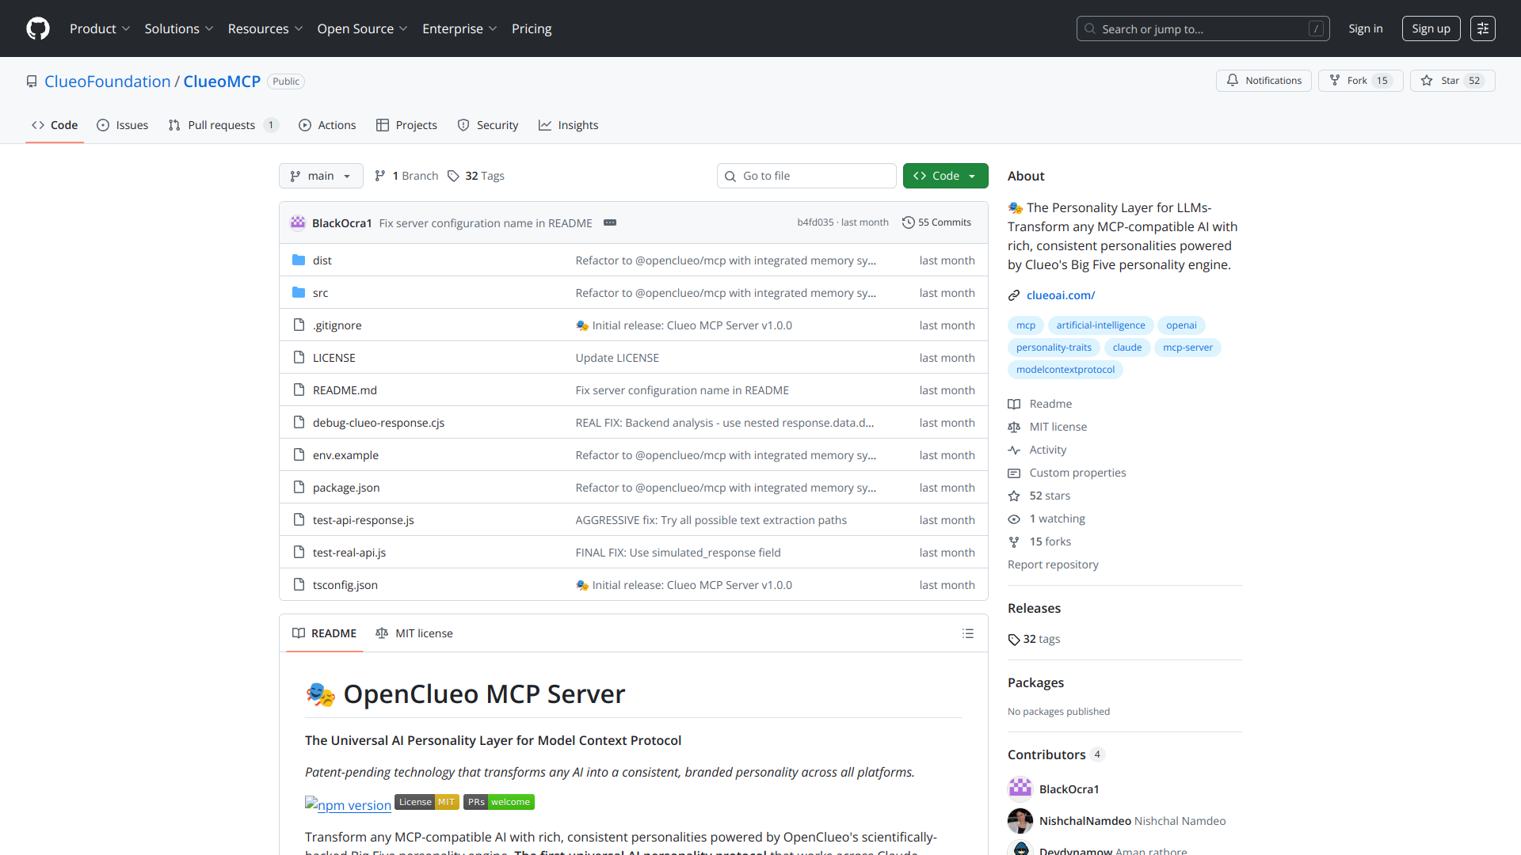Expand the green Code dropdown button

pyautogui.click(x=945, y=176)
